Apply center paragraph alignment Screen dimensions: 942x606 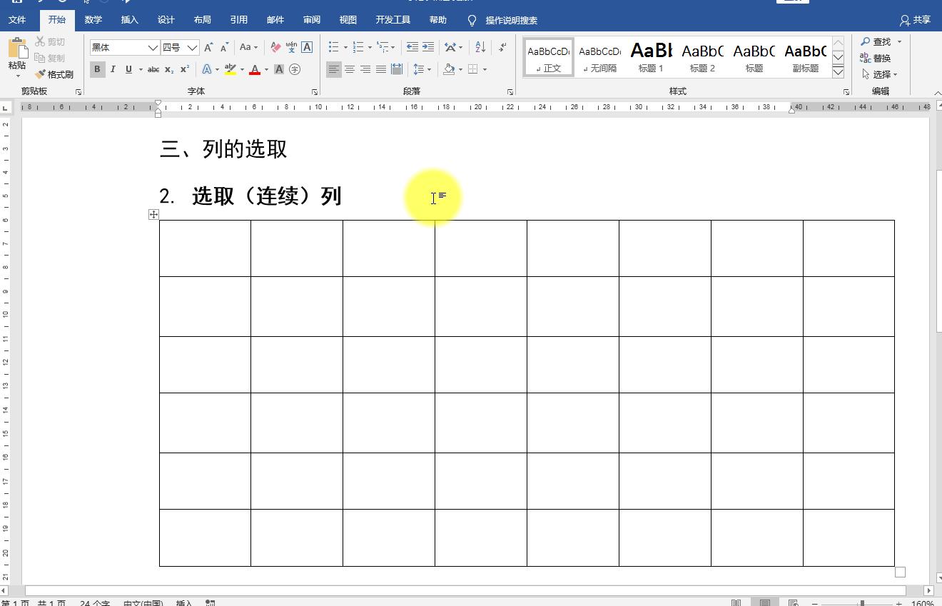[x=350, y=69]
